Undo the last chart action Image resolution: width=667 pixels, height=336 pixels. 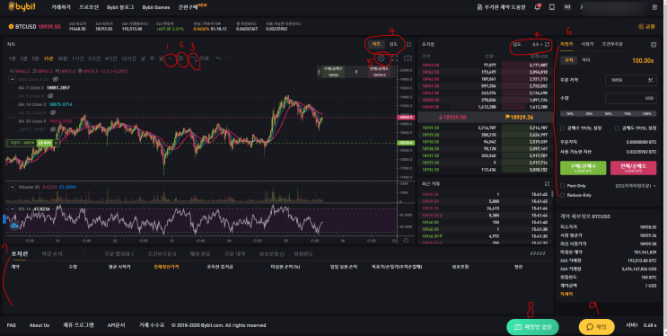[219, 58]
